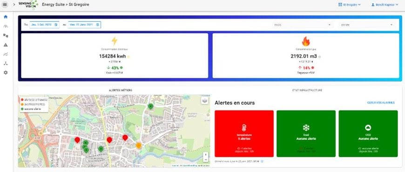405x172 pixels.
Task: Click the yellow dot beside 154284 kwh
Action: pyautogui.click(x=128, y=57)
